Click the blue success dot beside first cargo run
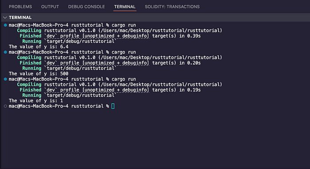The image size is (310, 169). (x=5, y=25)
